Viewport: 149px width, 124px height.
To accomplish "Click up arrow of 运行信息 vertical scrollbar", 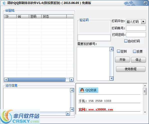I will click(x=72, y=90).
